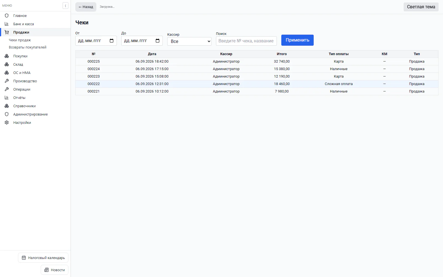
Task: Click the cubes icon beside ОС и НМА
Action: 7,73
